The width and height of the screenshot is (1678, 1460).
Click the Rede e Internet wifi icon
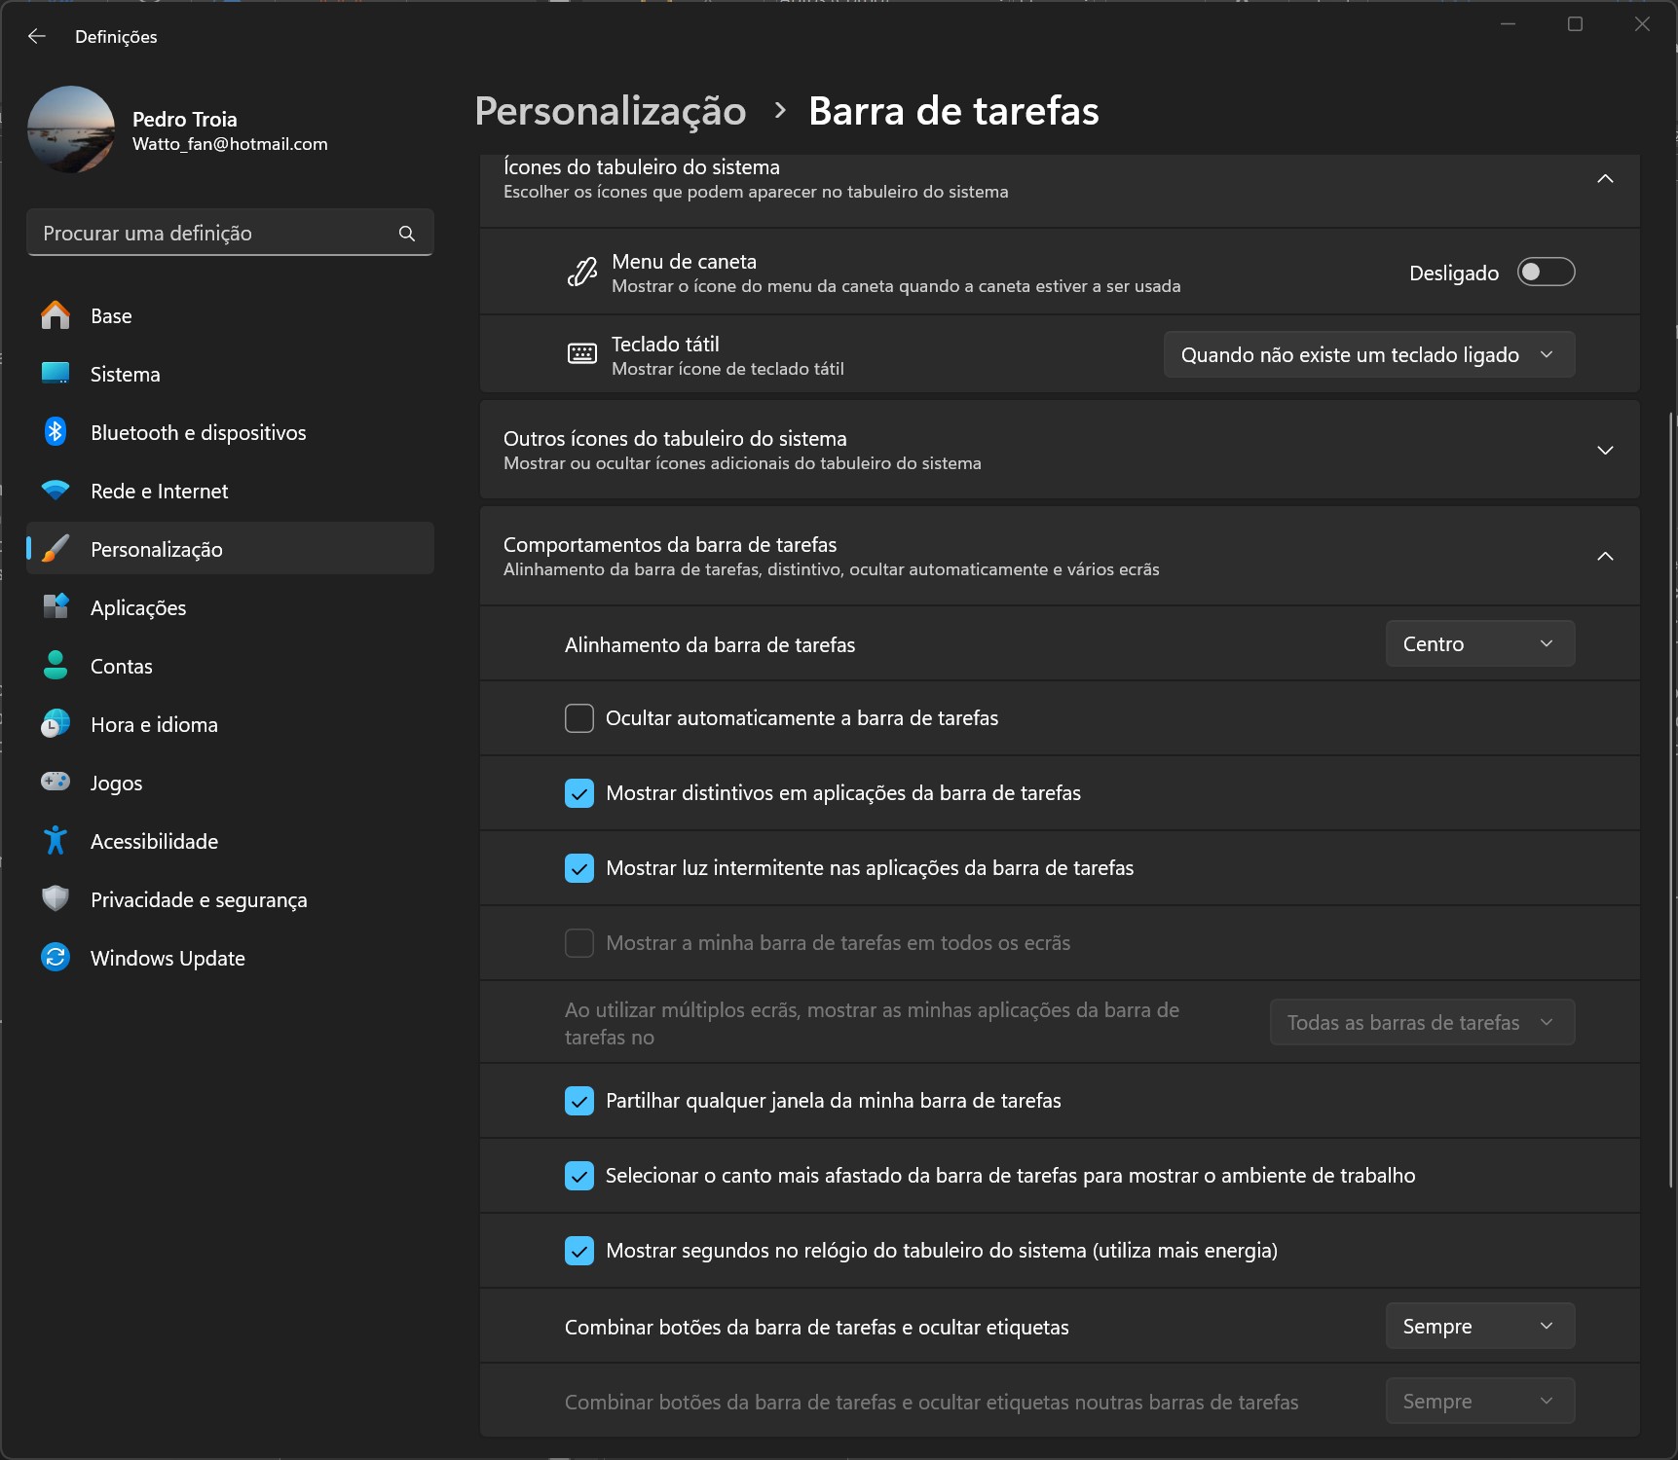pos(56,491)
